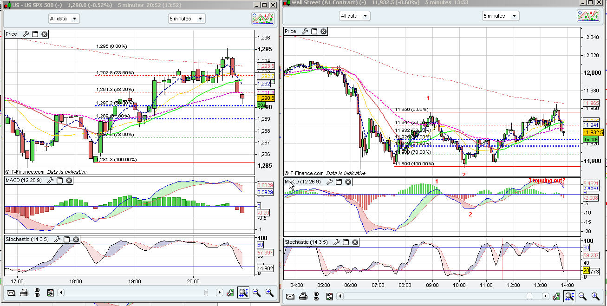The width and height of the screenshot is (607, 306).
Task: Open 'All data' dropdown in SPX 500 window
Action: point(64,19)
